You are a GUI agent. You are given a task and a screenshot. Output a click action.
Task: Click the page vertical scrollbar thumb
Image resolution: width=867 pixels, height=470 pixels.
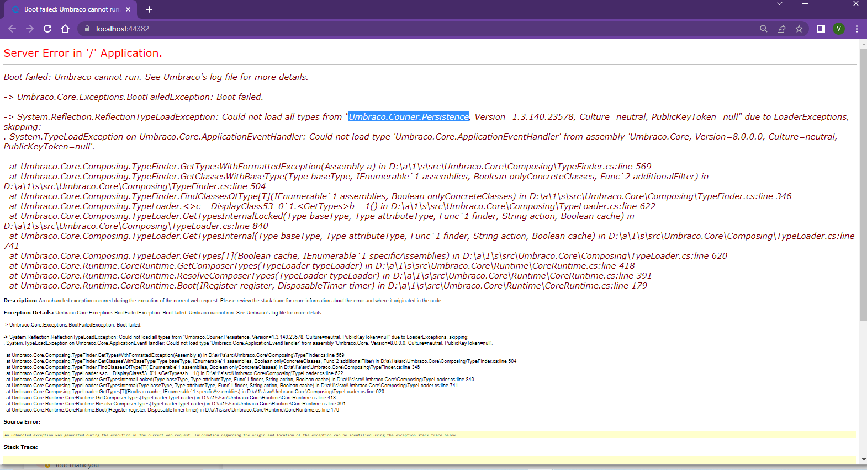click(x=863, y=184)
